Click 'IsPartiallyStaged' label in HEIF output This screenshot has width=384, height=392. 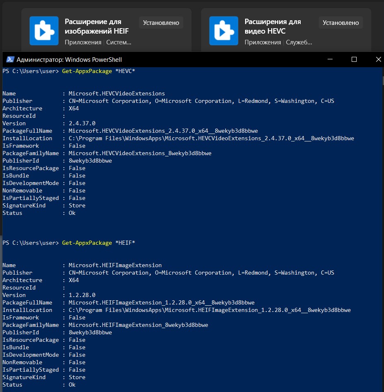(31, 370)
